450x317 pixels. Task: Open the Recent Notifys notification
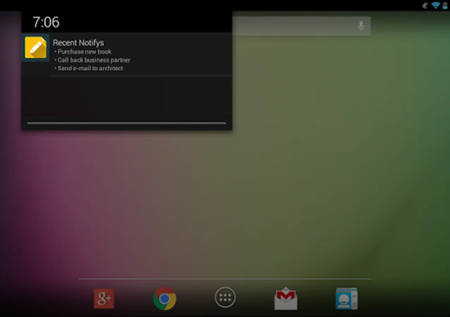point(127,55)
